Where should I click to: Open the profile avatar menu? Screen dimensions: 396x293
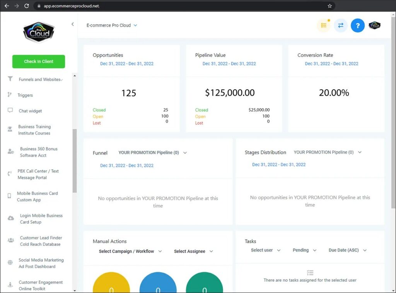click(374, 25)
